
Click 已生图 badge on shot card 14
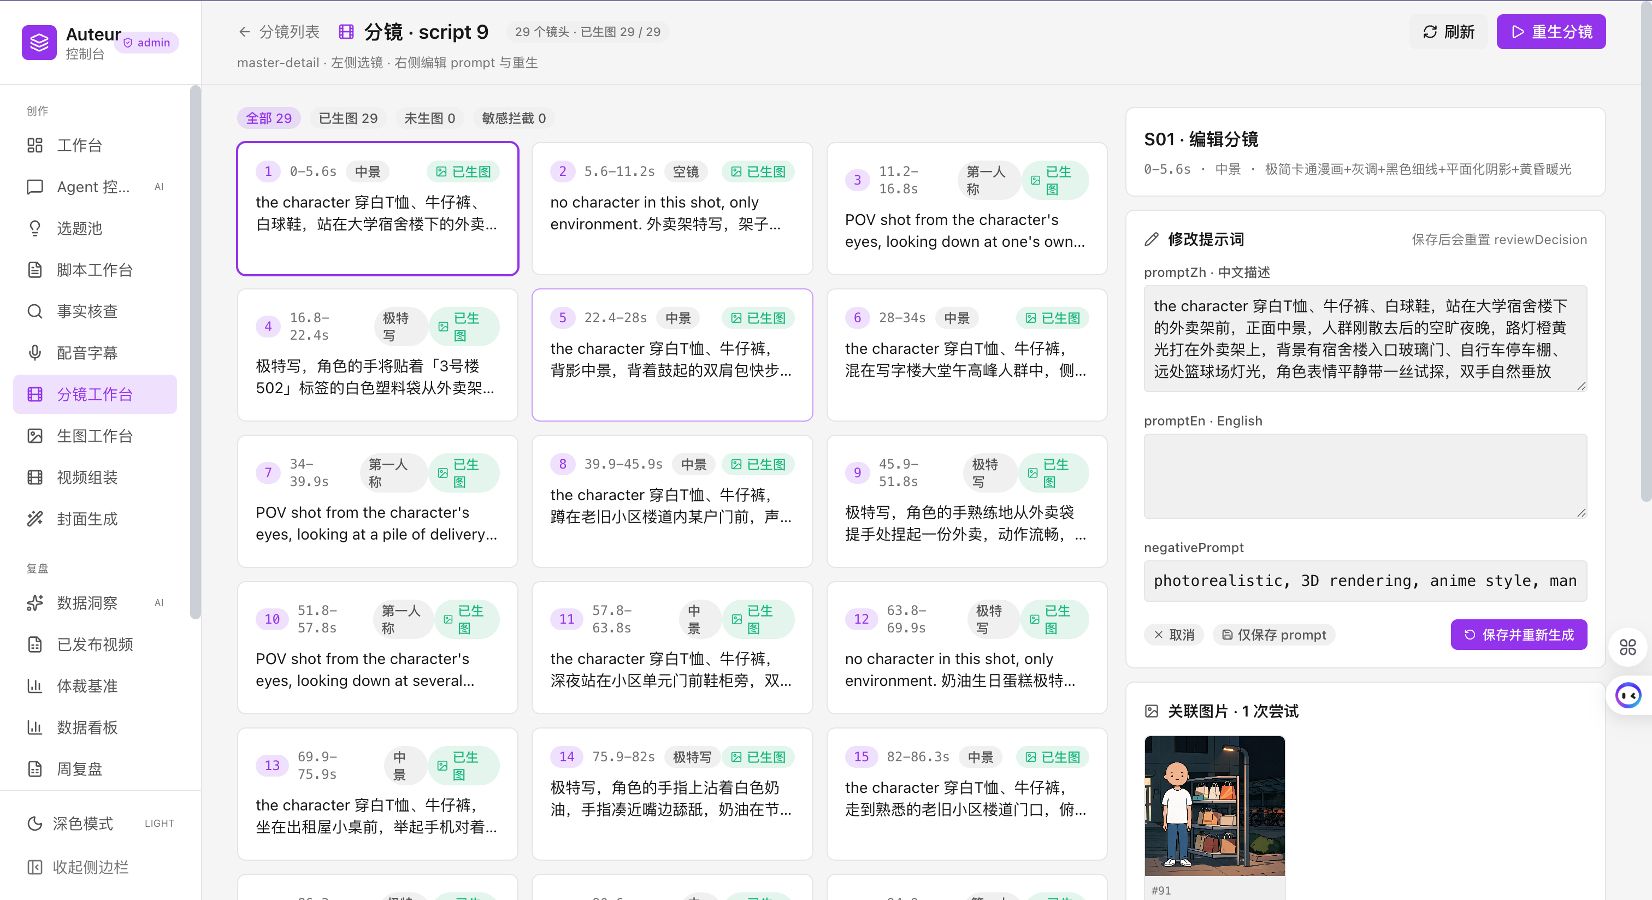click(x=758, y=757)
